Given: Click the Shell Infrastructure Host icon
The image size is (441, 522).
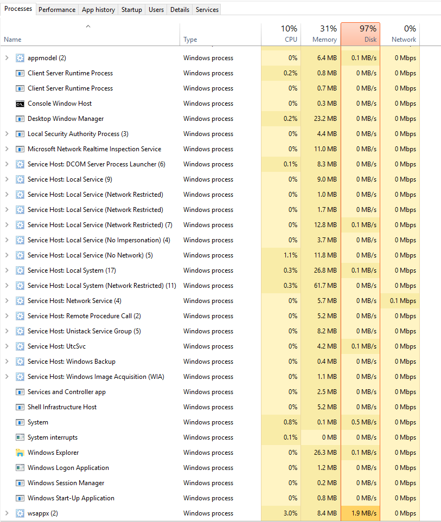Looking at the screenshot, I should pyautogui.click(x=20, y=407).
